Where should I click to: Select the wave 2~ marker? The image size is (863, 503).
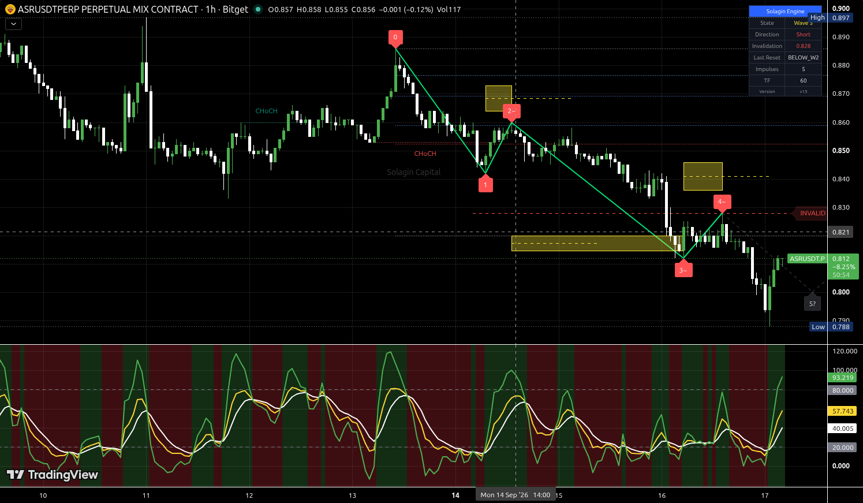511,111
